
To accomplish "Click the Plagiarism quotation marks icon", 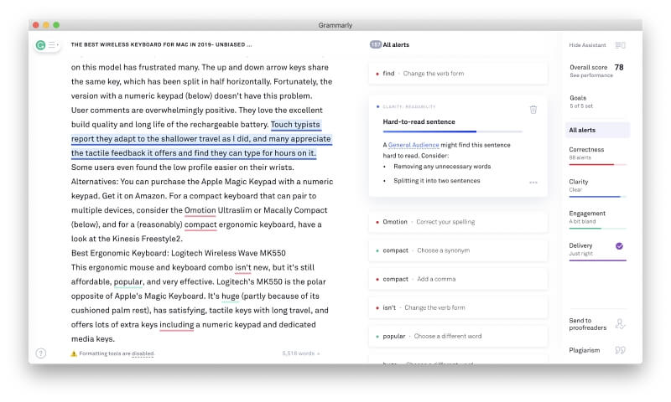I will coord(620,351).
